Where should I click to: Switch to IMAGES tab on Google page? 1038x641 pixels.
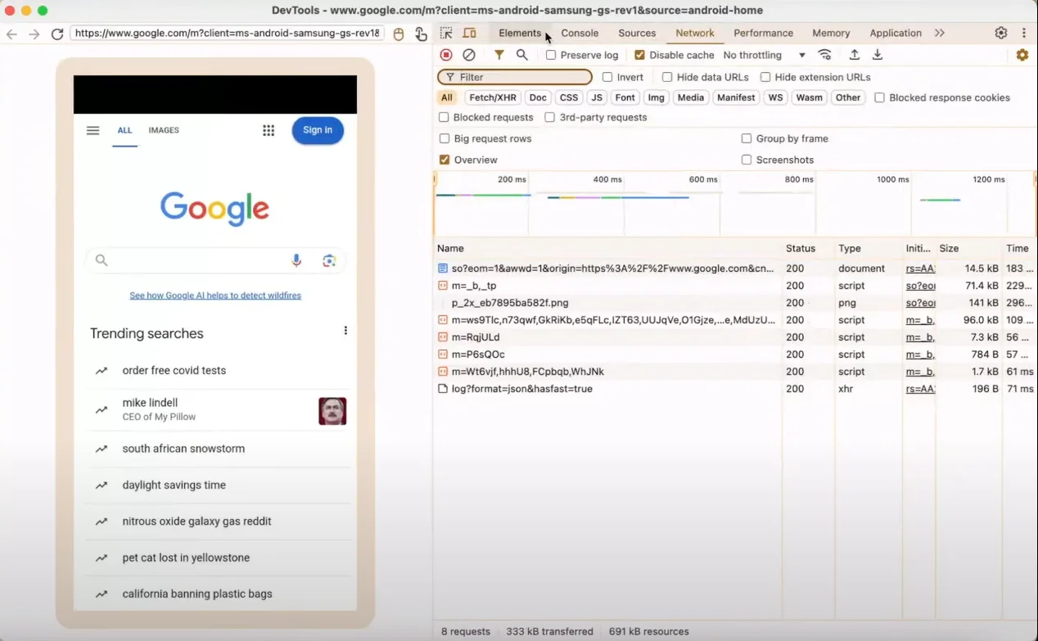pos(164,130)
